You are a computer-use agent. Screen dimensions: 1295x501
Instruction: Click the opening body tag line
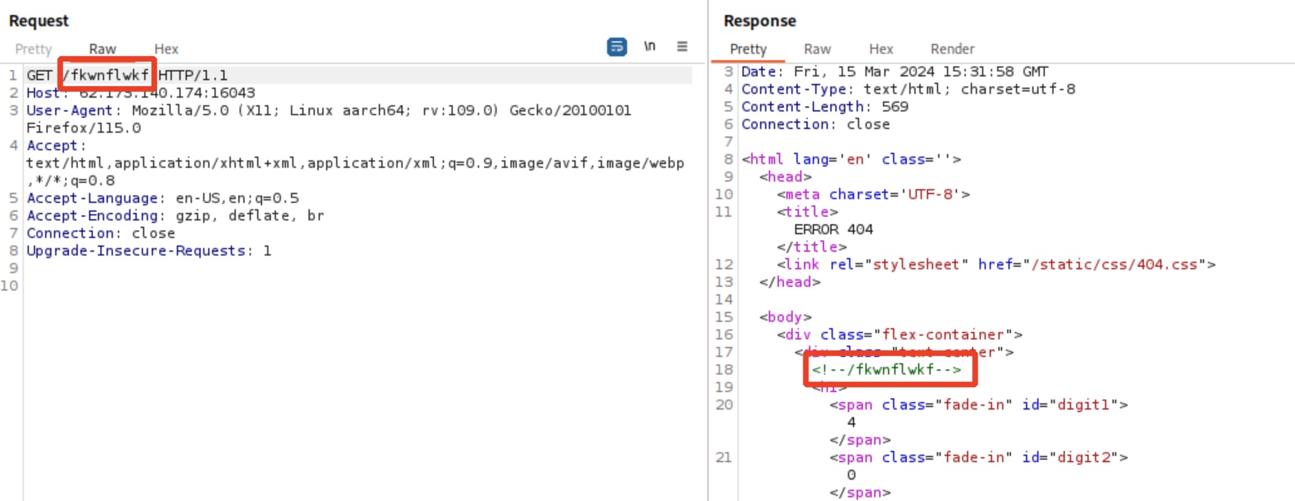785,317
